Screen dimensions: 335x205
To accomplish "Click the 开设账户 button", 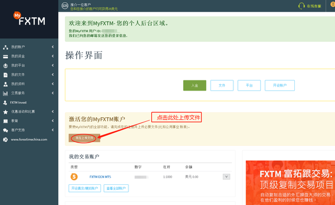I will pyautogui.click(x=280, y=85).
